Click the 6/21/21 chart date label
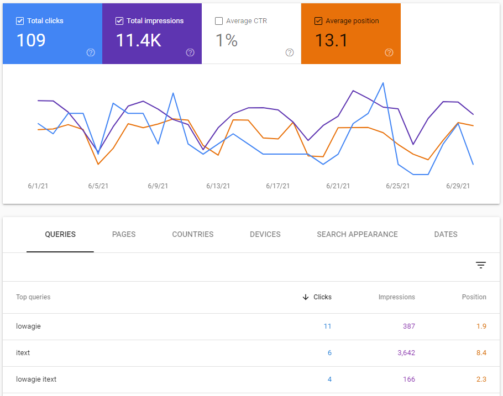Screen dimensions: 503x396 pyautogui.click(x=338, y=186)
